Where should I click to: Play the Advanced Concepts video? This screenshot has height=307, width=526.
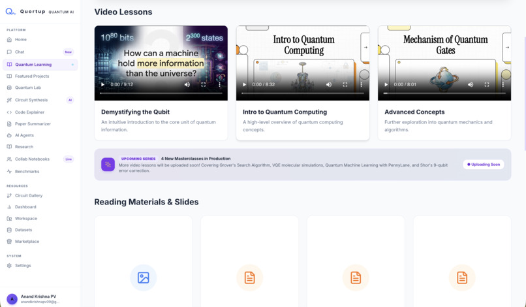pyautogui.click(x=386, y=85)
